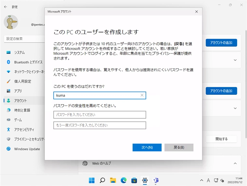Open 個人用設定 in the sidebar
The width and height of the screenshot is (247, 186).
pos(24,81)
